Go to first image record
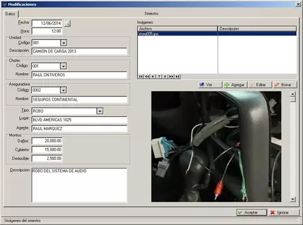303x225 pixels. 141,76
